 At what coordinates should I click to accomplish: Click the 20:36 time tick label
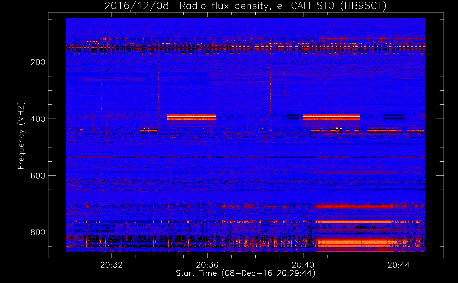click(207, 265)
